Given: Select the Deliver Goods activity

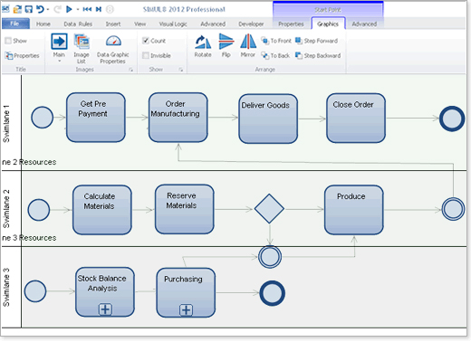Looking at the screenshot, I should point(268,119).
